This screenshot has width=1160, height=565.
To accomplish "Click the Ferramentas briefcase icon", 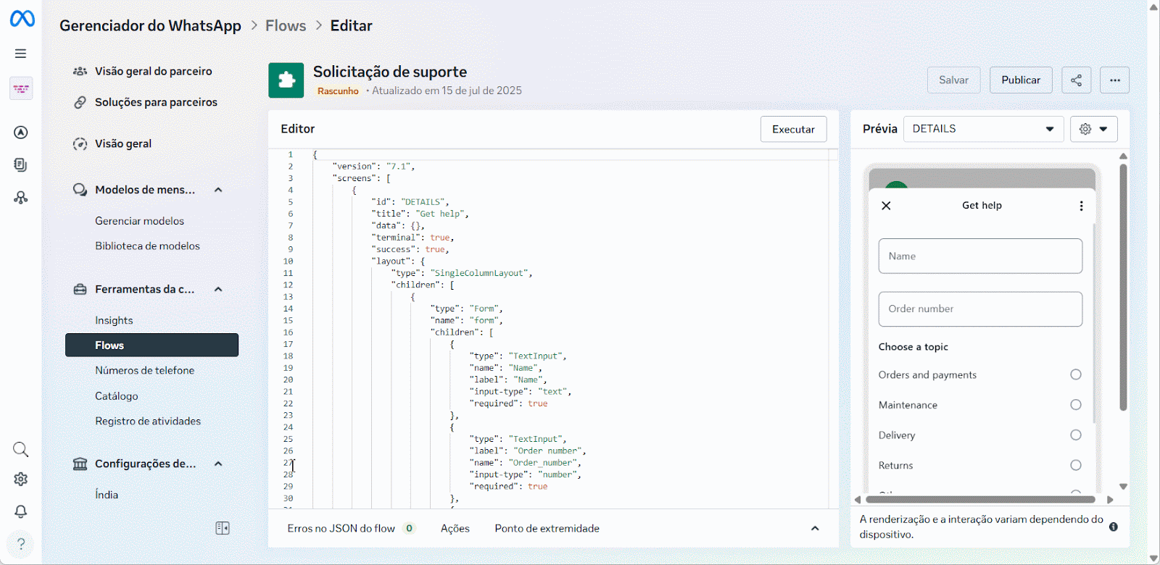I will coord(80,289).
